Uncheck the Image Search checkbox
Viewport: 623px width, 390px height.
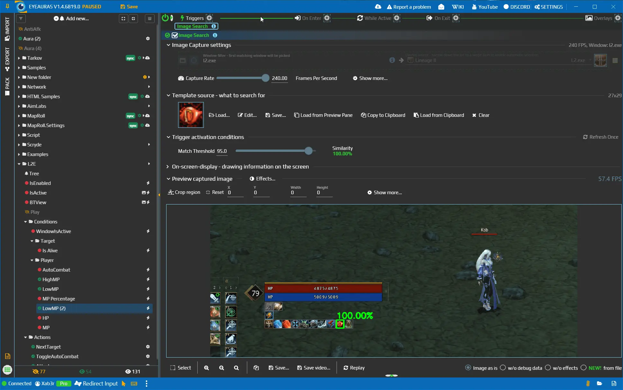(x=175, y=35)
